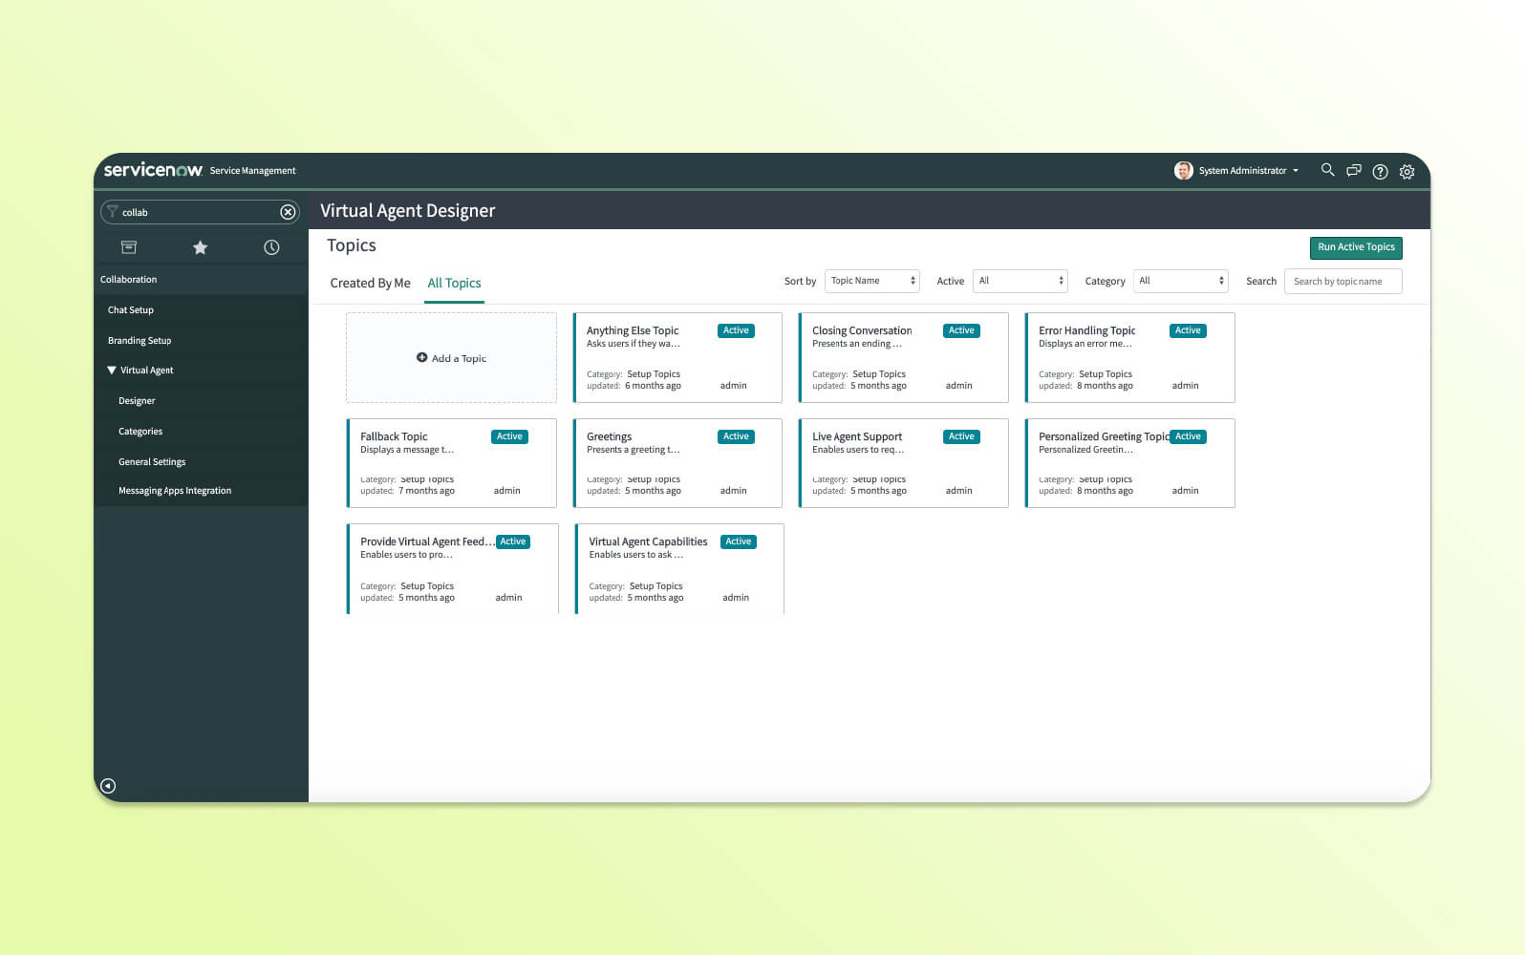Open system settings gear icon
The image size is (1525, 955).
pyautogui.click(x=1407, y=172)
